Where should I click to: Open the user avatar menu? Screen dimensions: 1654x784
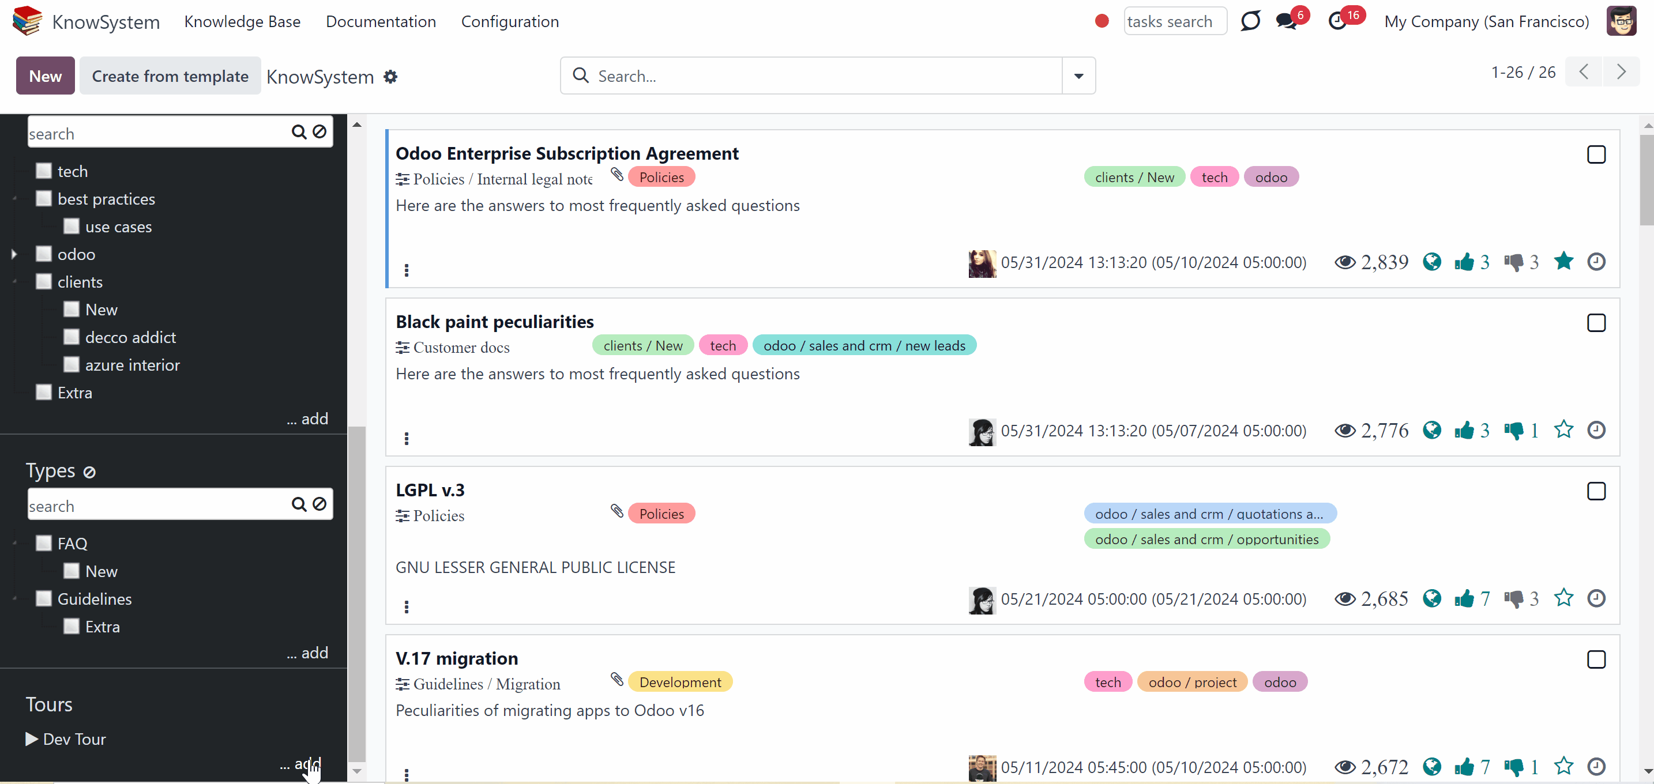(x=1621, y=21)
